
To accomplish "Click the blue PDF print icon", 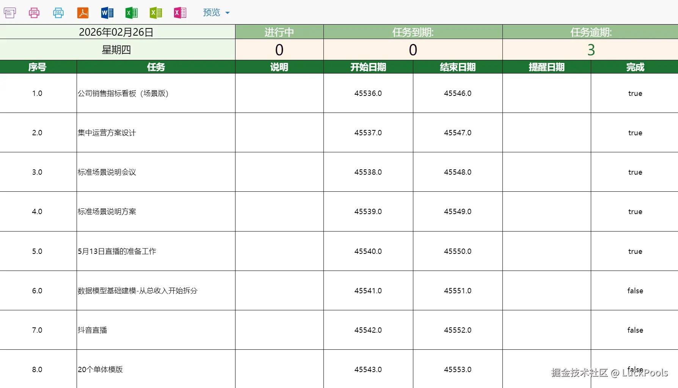I will 58,13.
